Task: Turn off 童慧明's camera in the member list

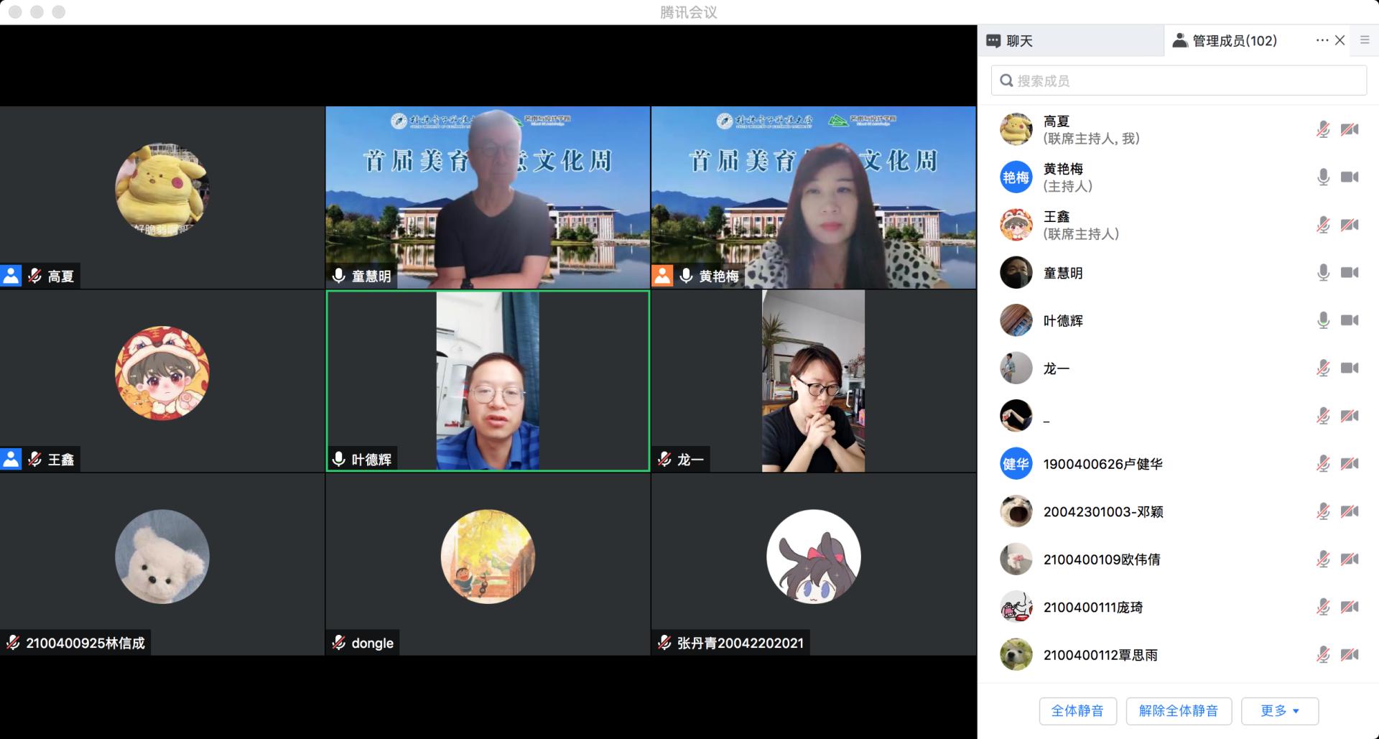Action: coord(1350,273)
